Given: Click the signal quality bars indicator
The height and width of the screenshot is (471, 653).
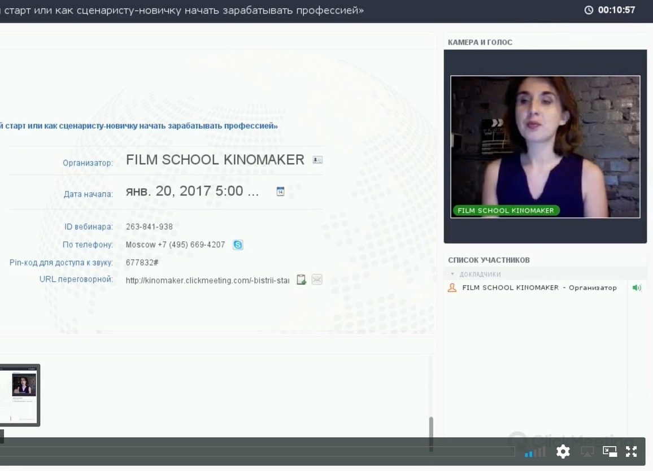Looking at the screenshot, I should point(535,451).
